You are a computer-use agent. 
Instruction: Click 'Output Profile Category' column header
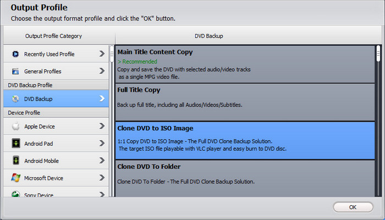coord(53,36)
